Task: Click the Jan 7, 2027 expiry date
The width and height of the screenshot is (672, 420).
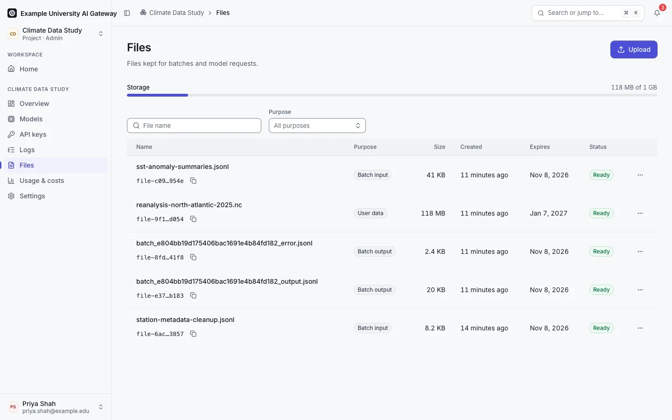Action: [x=549, y=213]
